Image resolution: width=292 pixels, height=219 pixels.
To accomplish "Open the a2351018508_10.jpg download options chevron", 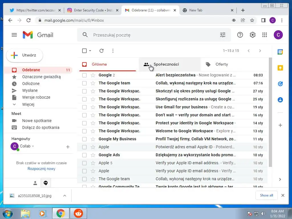I will tap(65, 196).
